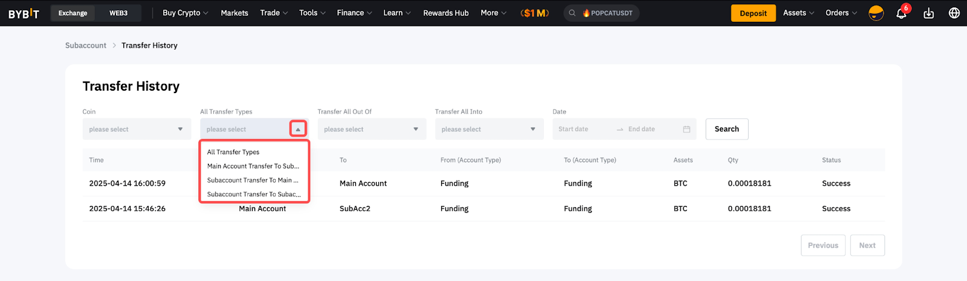Open the Coin dropdown
Image resolution: width=967 pixels, height=281 pixels.
[137, 129]
